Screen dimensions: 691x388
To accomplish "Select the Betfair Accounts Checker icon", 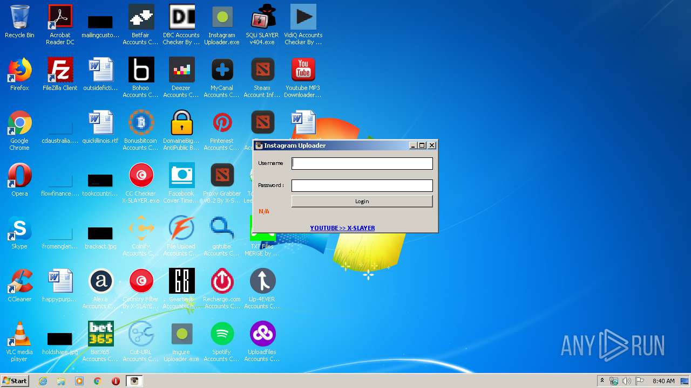I will pyautogui.click(x=141, y=24).
